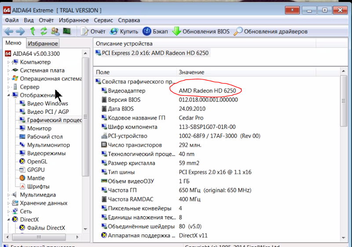
Task: Select the Число транзисторов row
Action: pyautogui.click(x=216, y=145)
